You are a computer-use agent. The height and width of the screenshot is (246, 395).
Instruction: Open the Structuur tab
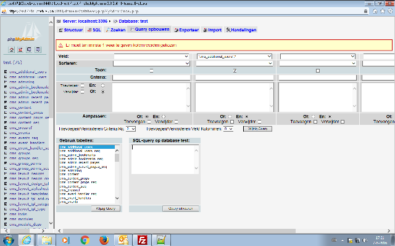70,29
